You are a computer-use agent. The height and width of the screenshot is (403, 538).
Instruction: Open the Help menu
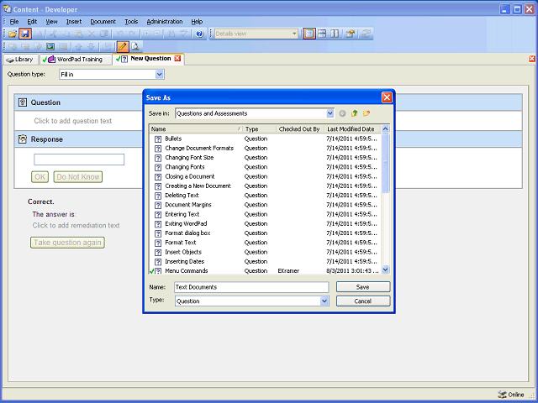point(197,22)
